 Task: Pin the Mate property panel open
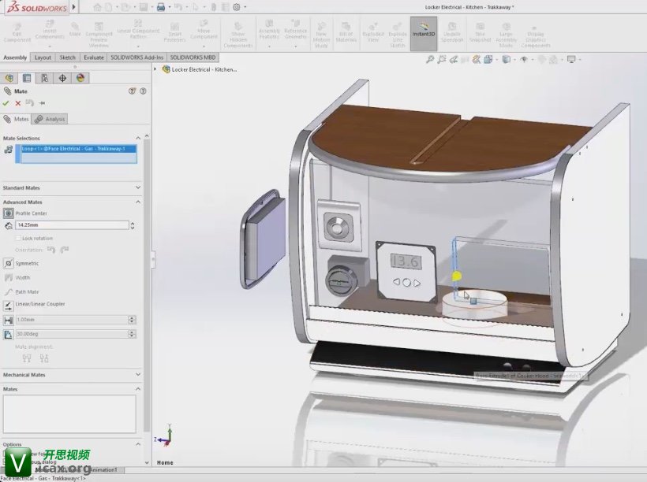point(42,103)
